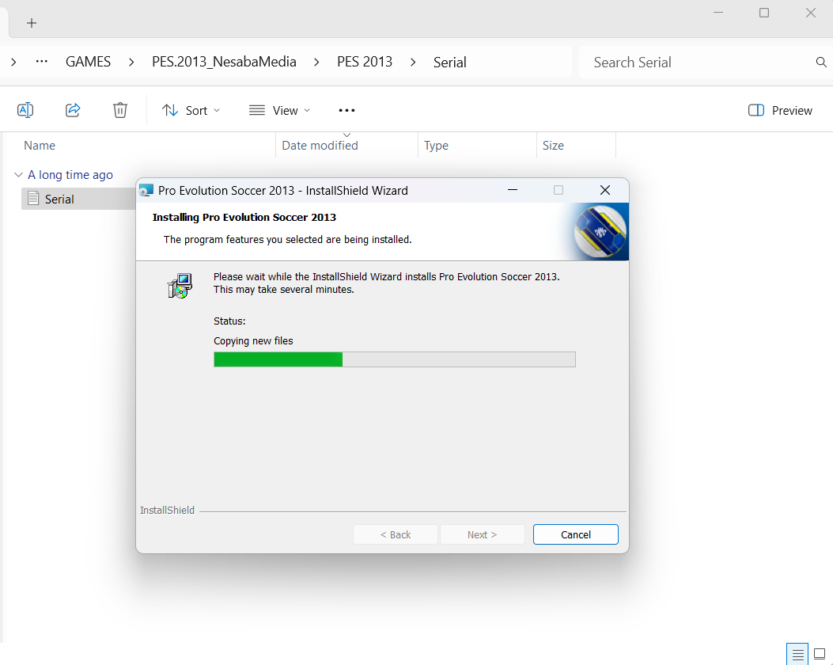Switch to Details view layout icon
Viewport: 833px width, 665px height.
click(x=797, y=655)
